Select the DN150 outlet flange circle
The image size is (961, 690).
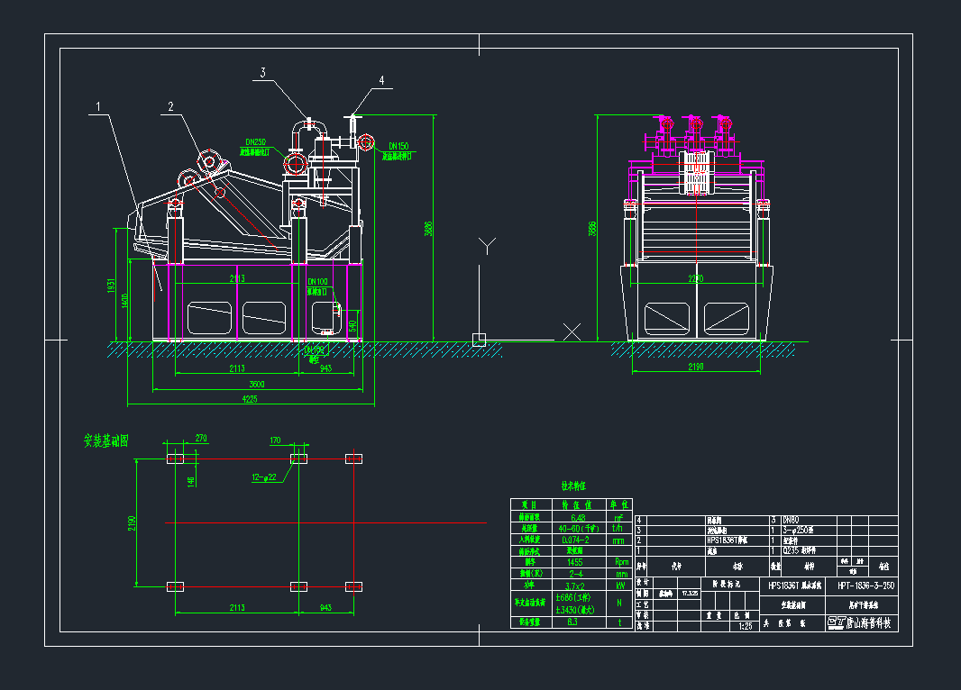coord(364,142)
